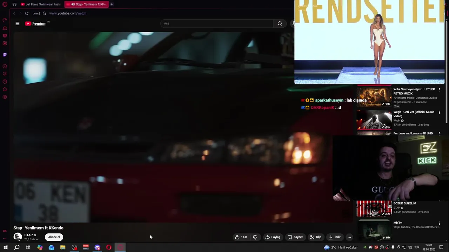Create a clip with Klip button
449x252 pixels.
pos(315,237)
